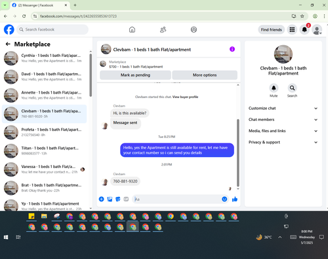The height and width of the screenshot is (259, 328).
Task: Open the weather widget showing 36°C
Action: (264, 237)
